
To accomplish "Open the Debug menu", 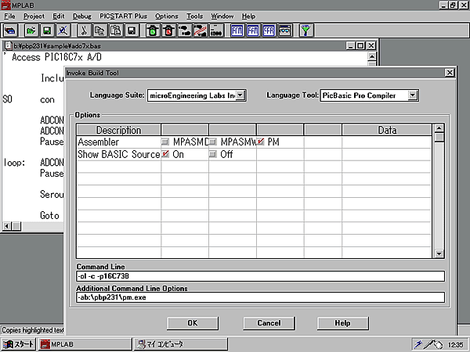I will (82, 16).
